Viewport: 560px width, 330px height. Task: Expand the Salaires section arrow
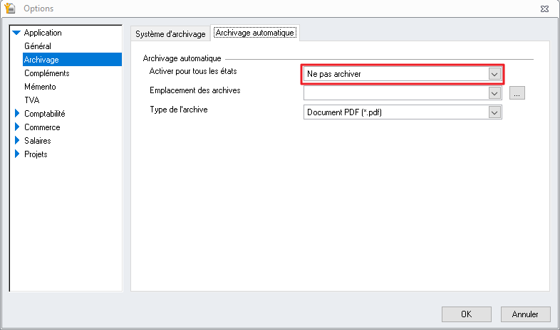tap(17, 141)
